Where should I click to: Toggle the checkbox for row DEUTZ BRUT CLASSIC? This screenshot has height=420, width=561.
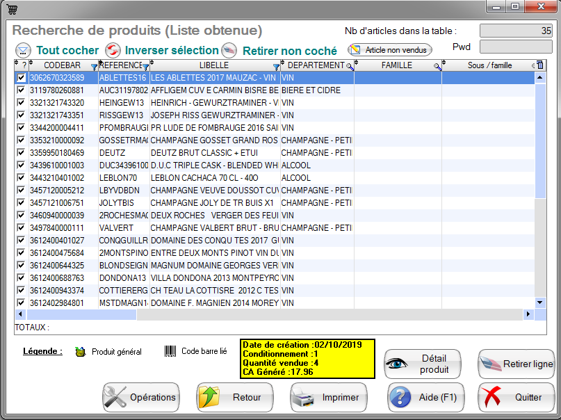(21, 153)
